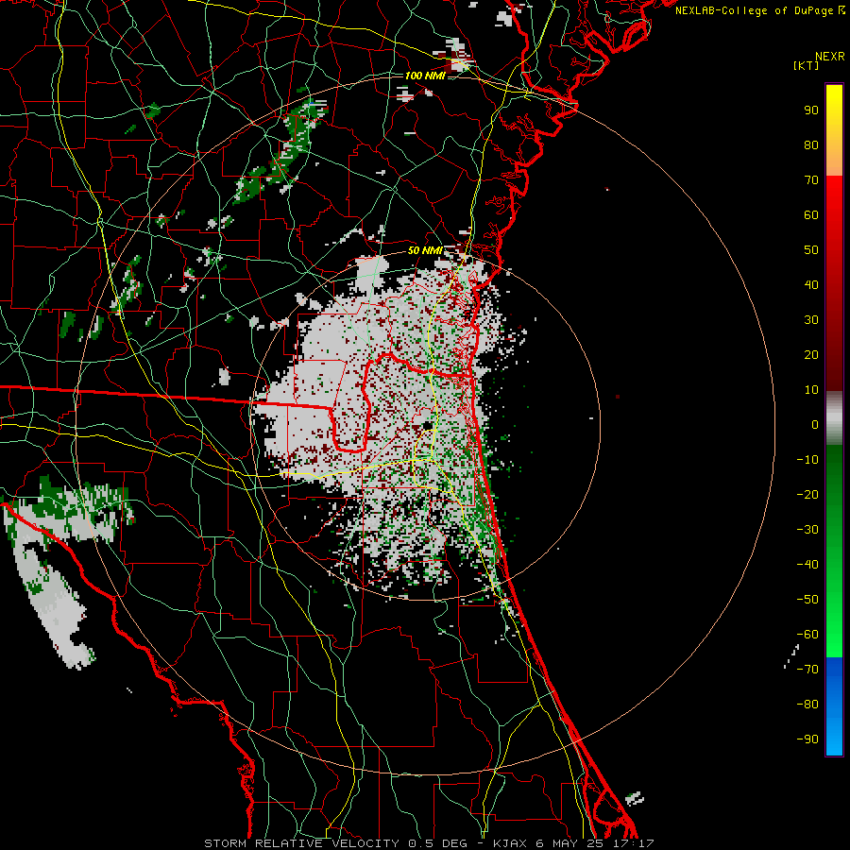Image resolution: width=850 pixels, height=850 pixels.
Task: Click the -30 knot scale label
Action: click(807, 530)
